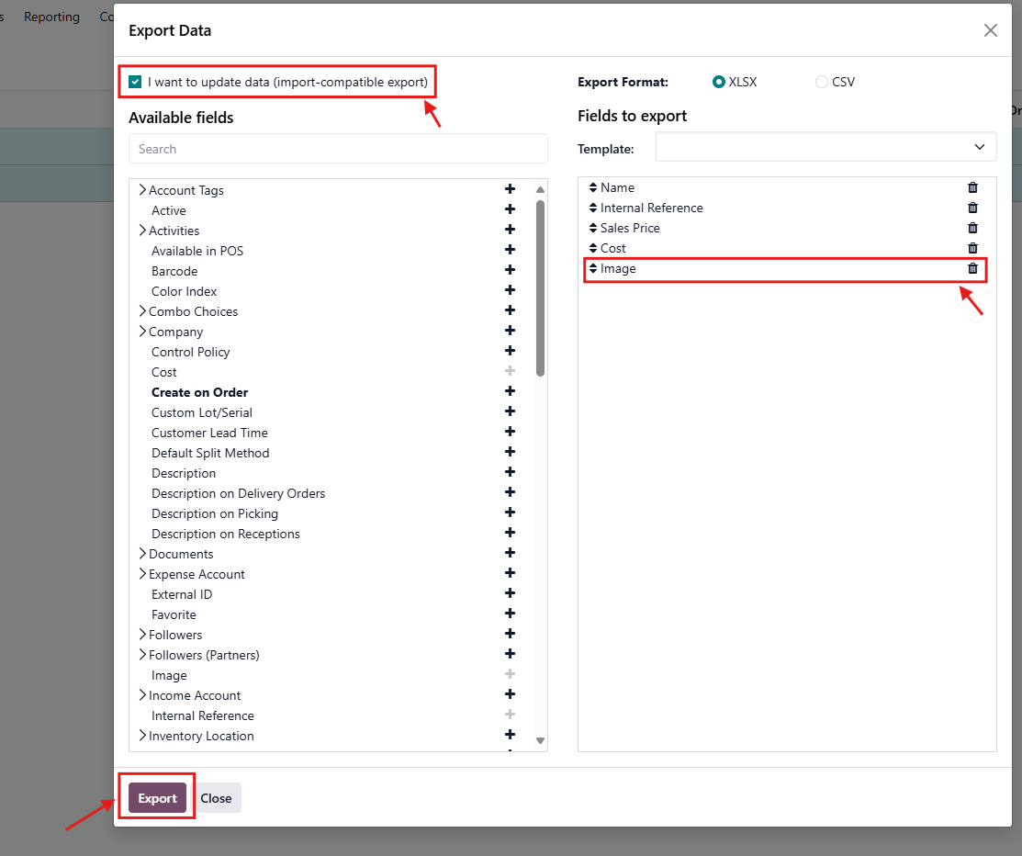
Task: Open the Template dropdown
Action: tap(825, 147)
